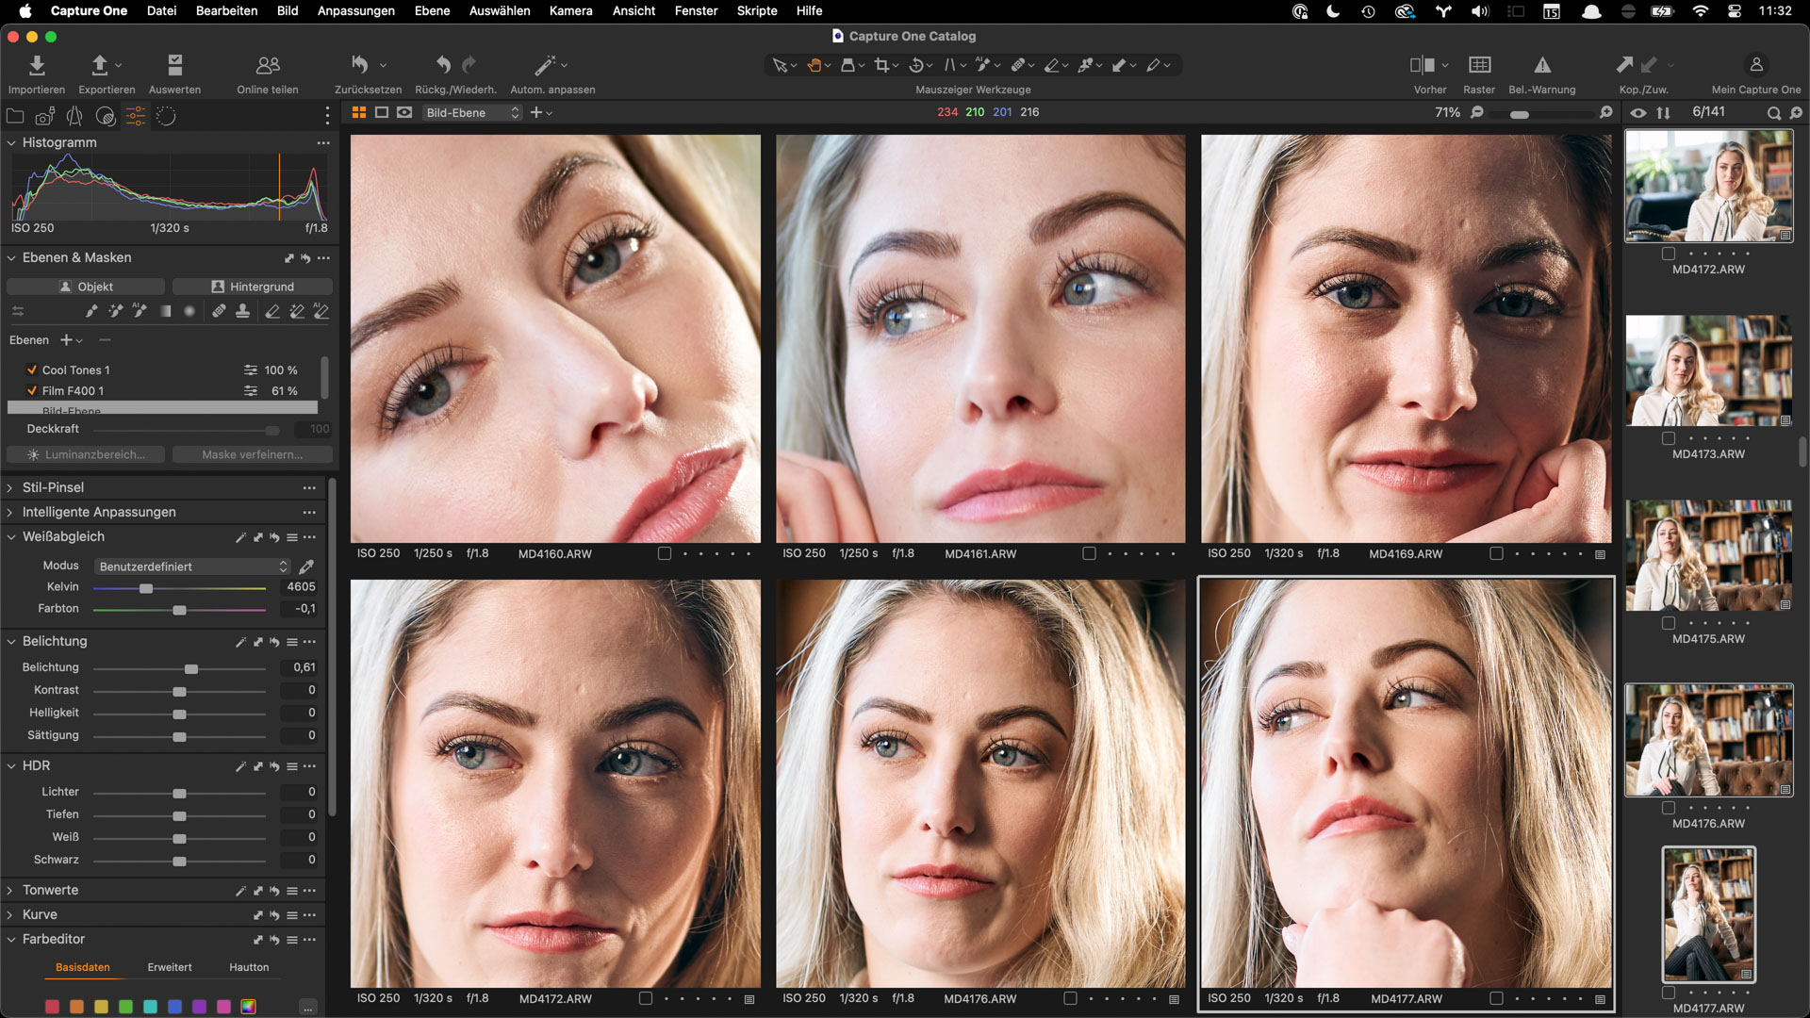Select the Crop cursor tool
This screenshot has width=1810, height=1018.
(x=881, y=65)
